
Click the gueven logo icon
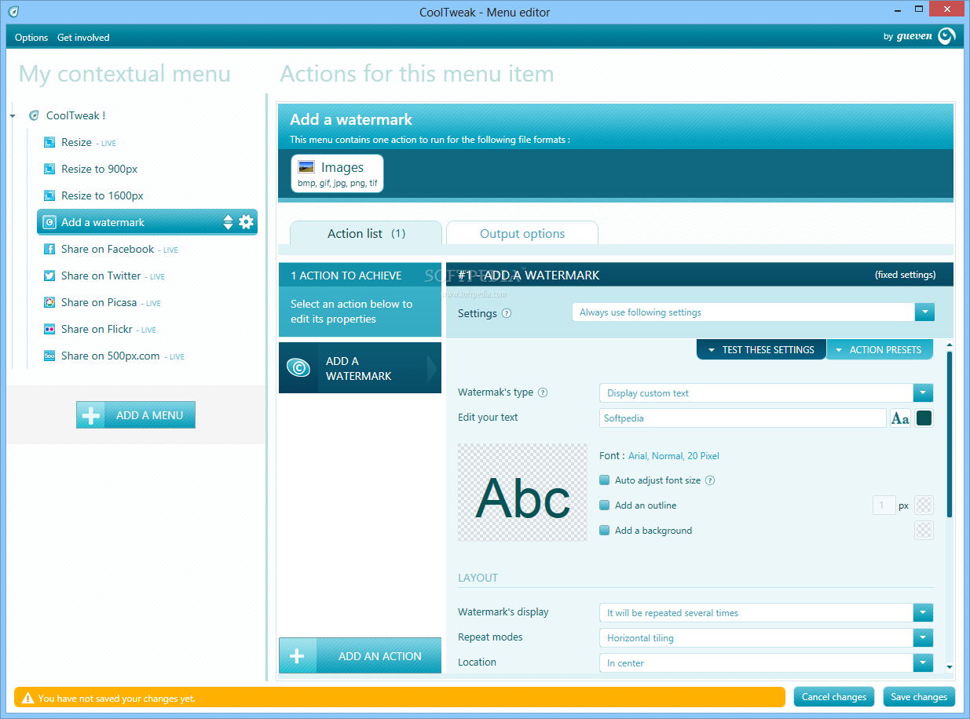pyautogui.click(x=946, y=36)
